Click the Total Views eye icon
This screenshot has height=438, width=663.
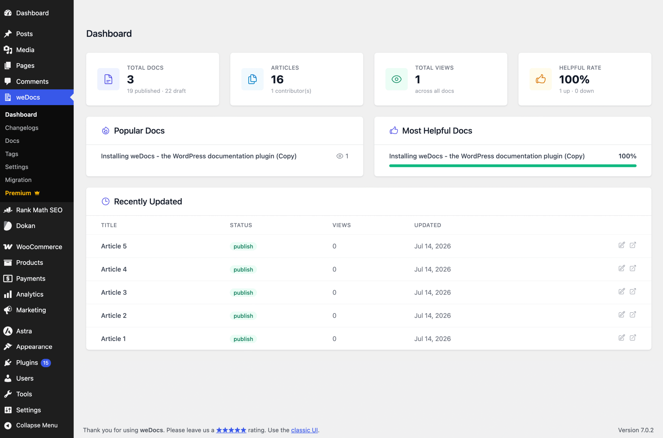point(397,79)
